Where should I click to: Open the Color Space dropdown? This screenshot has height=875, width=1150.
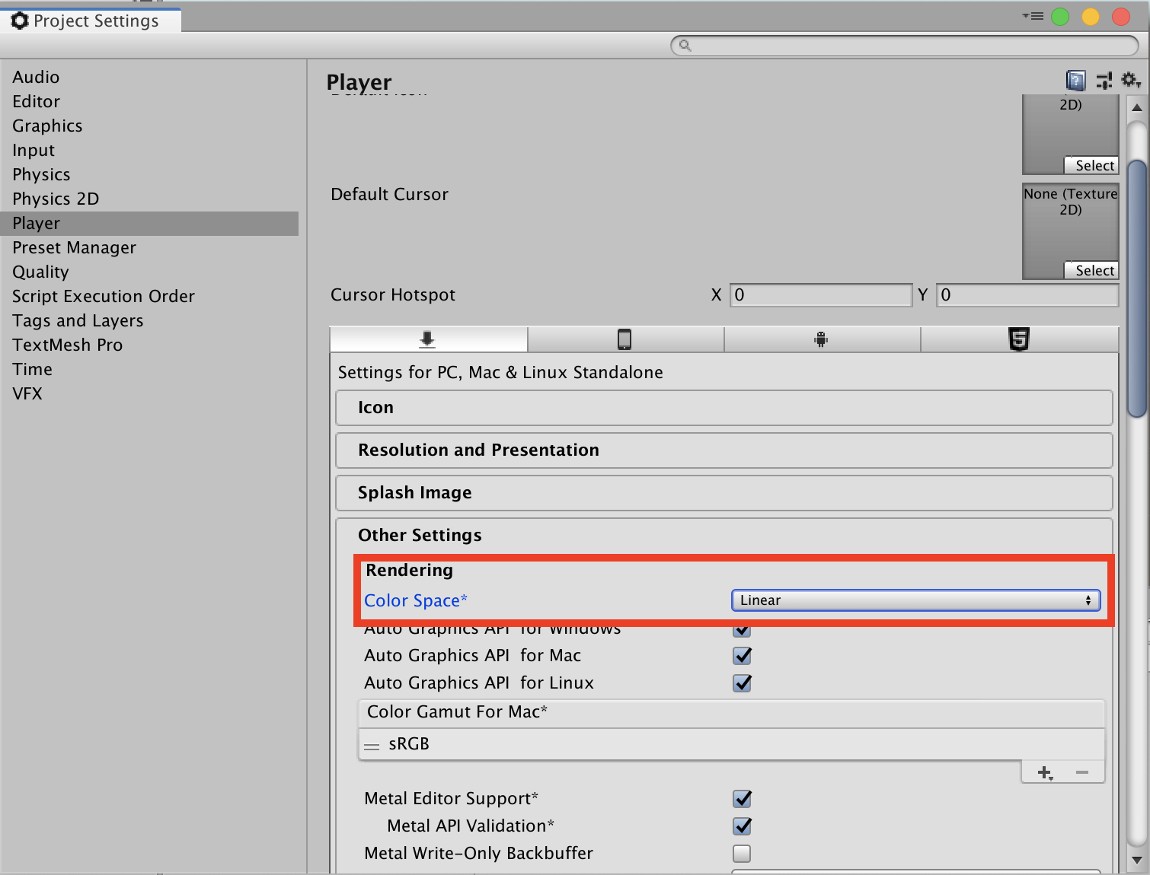915,600
